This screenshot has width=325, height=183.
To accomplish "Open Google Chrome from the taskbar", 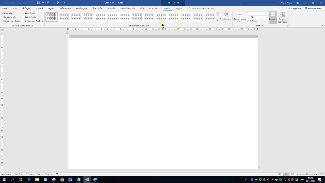I will coord(62,180).
